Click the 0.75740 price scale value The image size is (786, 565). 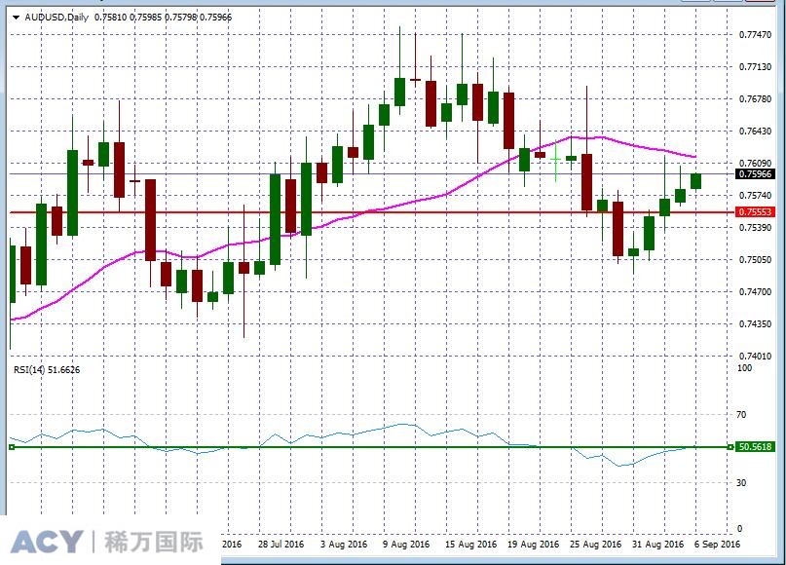[x=756, y=195]
